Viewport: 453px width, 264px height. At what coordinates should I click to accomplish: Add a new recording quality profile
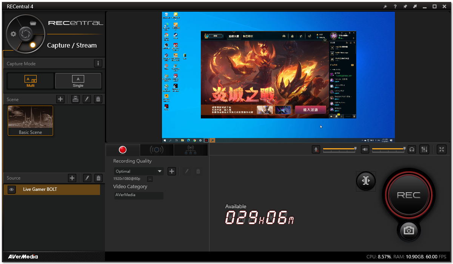[x=172, y=171]
